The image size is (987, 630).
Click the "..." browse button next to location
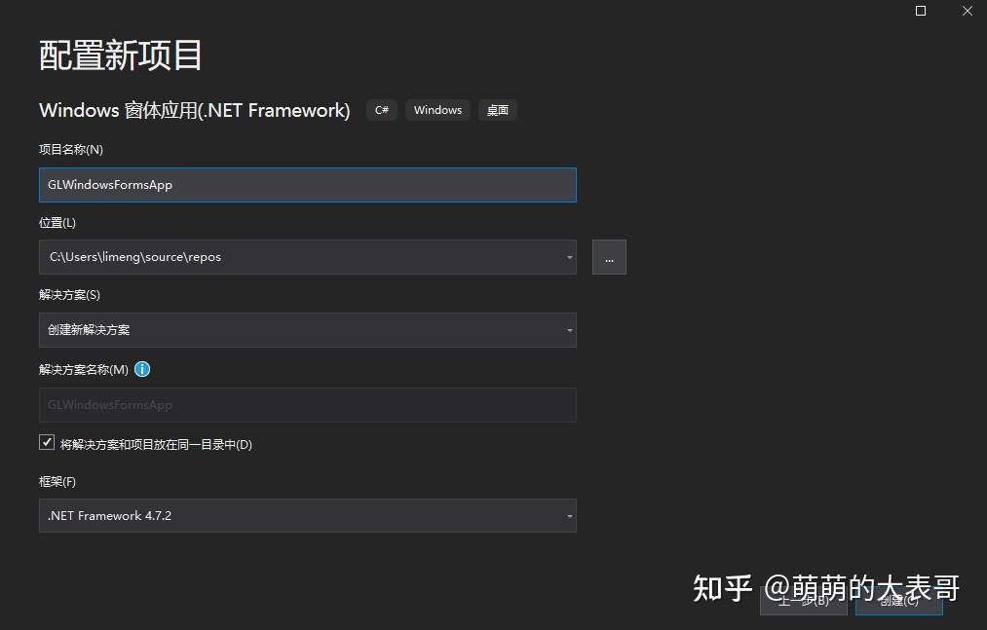(609, 256)
